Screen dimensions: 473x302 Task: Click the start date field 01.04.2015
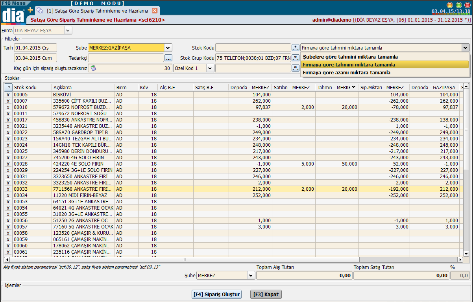click(35, 48)
